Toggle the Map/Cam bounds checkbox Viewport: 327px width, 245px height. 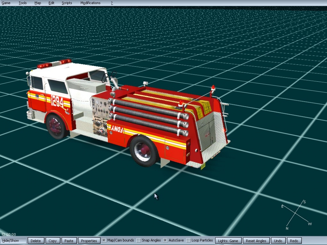point(104,240)
